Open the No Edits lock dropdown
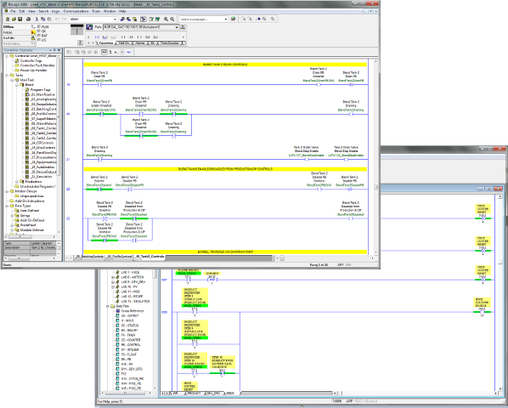 click(x=33, y=38)
